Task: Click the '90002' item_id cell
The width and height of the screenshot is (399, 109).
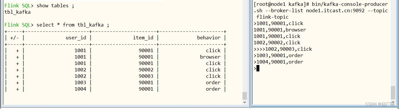Action: click(x=146, y=70)
